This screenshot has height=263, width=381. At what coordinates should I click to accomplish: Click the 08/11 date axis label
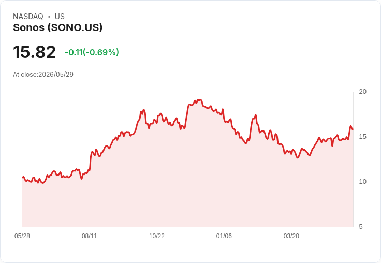(90, 236)
